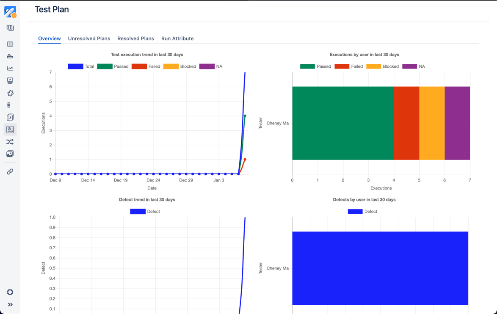This screenshot has width=497, height=314.
Task: Click purple NA swatch in executions by user legend
Action: coord(409,66)
